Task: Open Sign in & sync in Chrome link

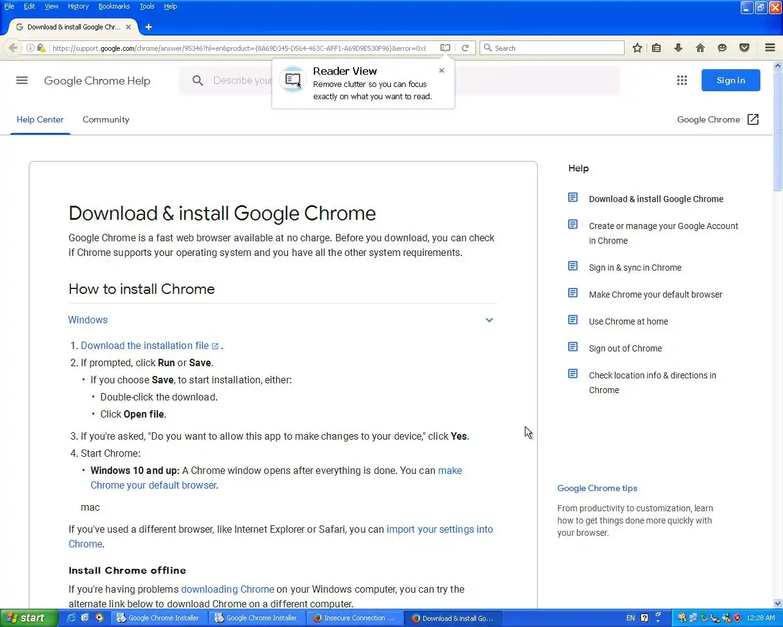Action: pos(635,268)
